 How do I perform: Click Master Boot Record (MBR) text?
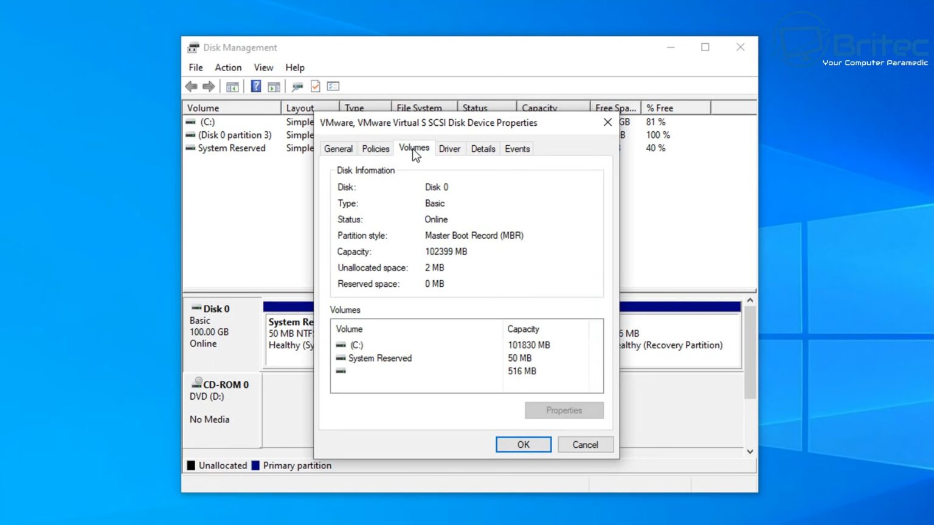[474, 236]
